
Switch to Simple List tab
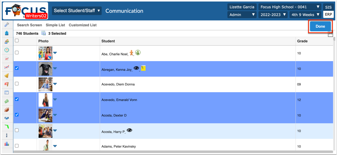point(55,25)
